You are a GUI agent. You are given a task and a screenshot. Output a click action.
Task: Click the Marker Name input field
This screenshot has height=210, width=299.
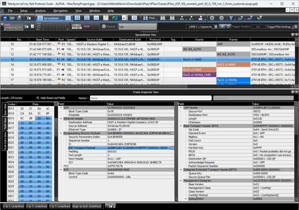[x=150, y=98]
